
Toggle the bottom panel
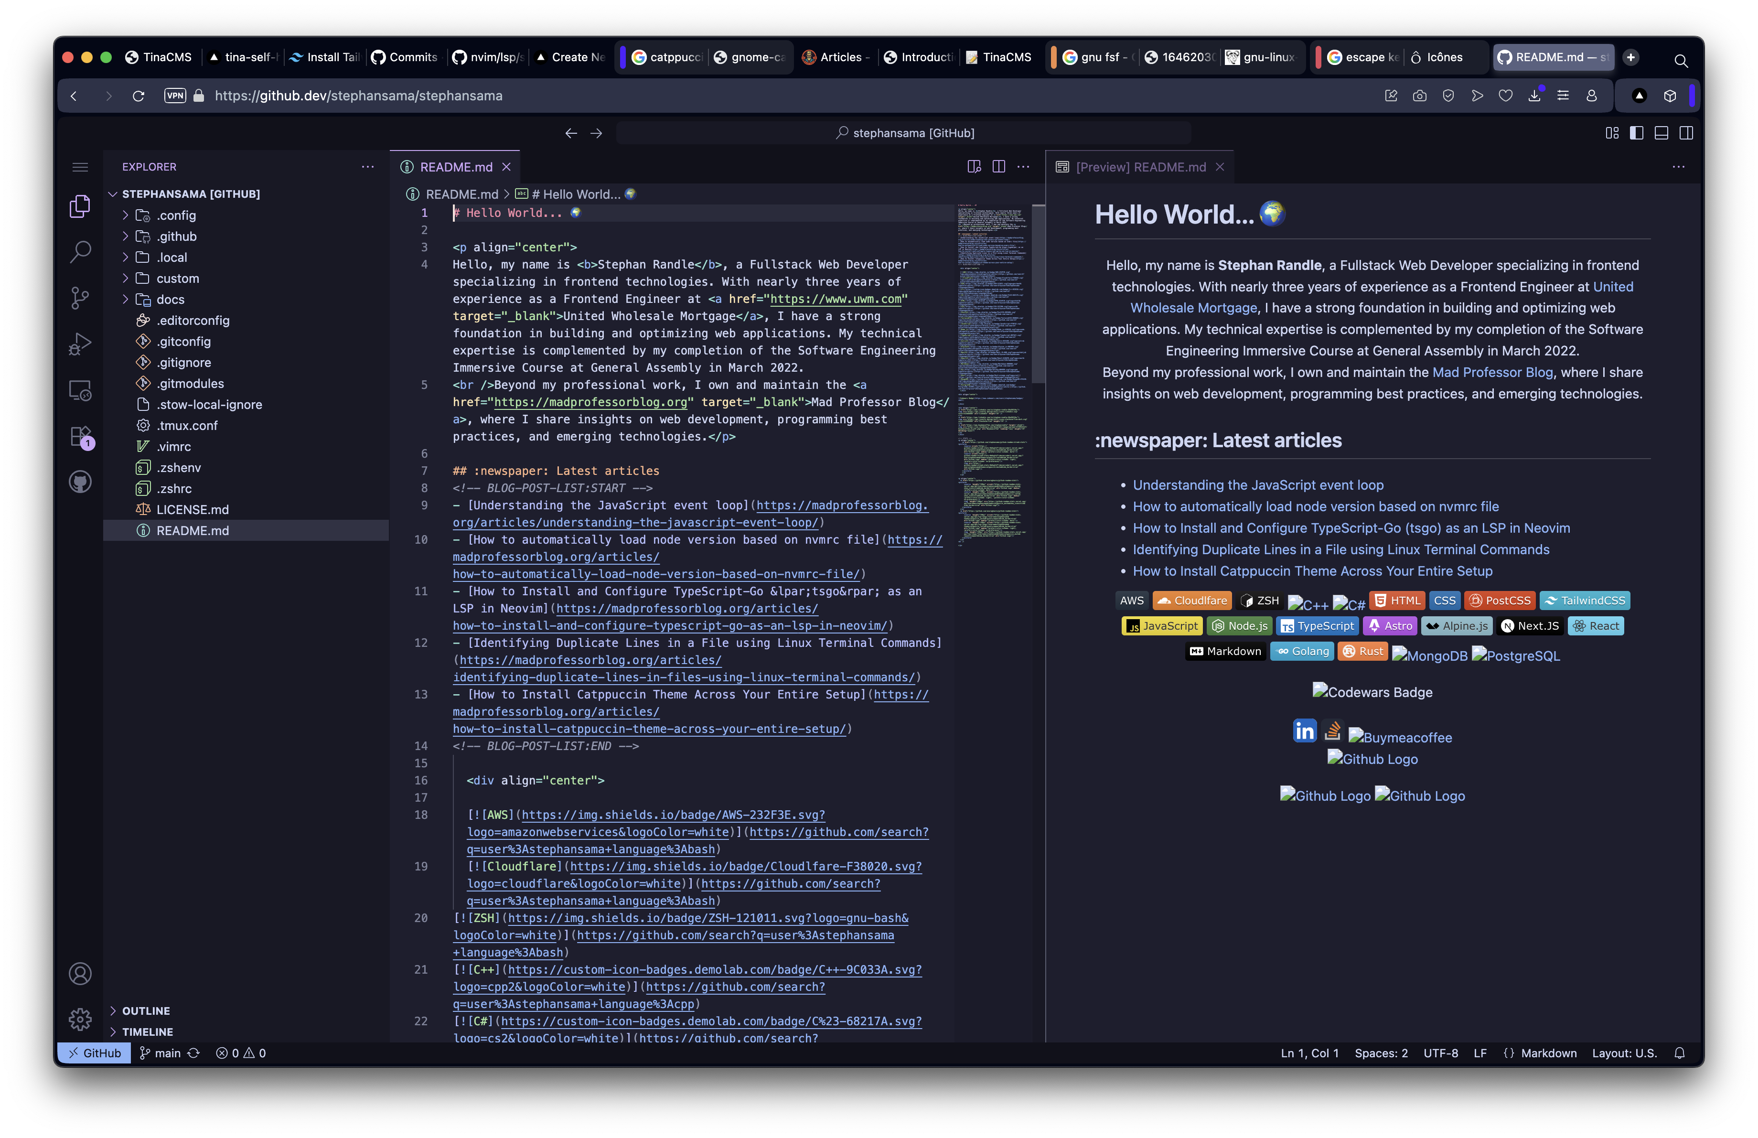tap(1661, 133)
